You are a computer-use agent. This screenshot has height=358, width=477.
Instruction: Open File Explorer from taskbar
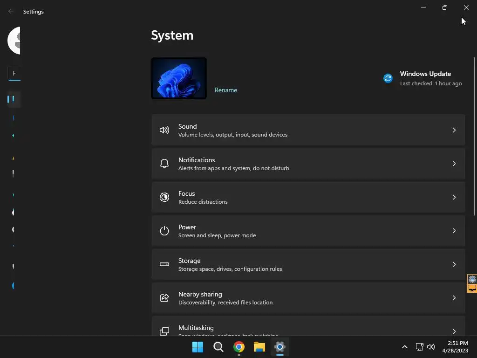259,347
